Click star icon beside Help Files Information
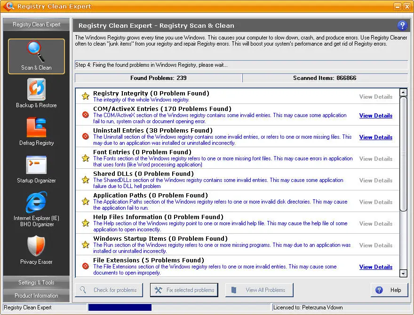 (x=85, y=223)
